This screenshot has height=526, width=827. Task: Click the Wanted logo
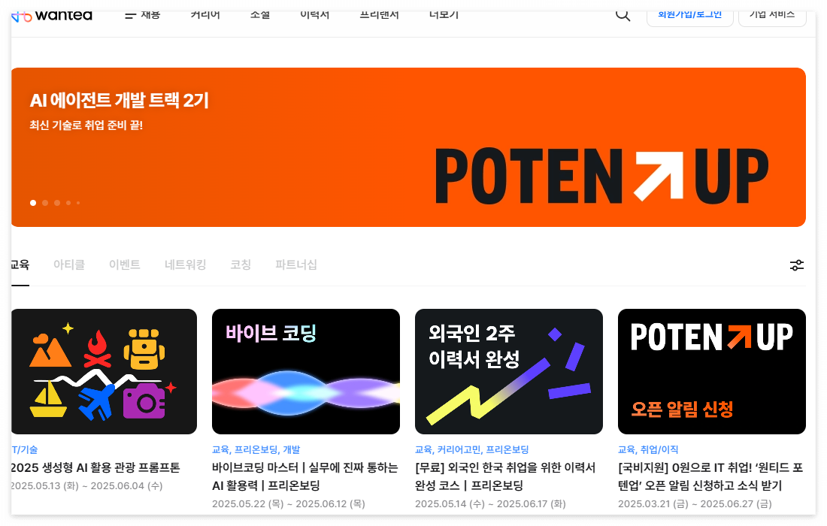click(x=52, y=16)
